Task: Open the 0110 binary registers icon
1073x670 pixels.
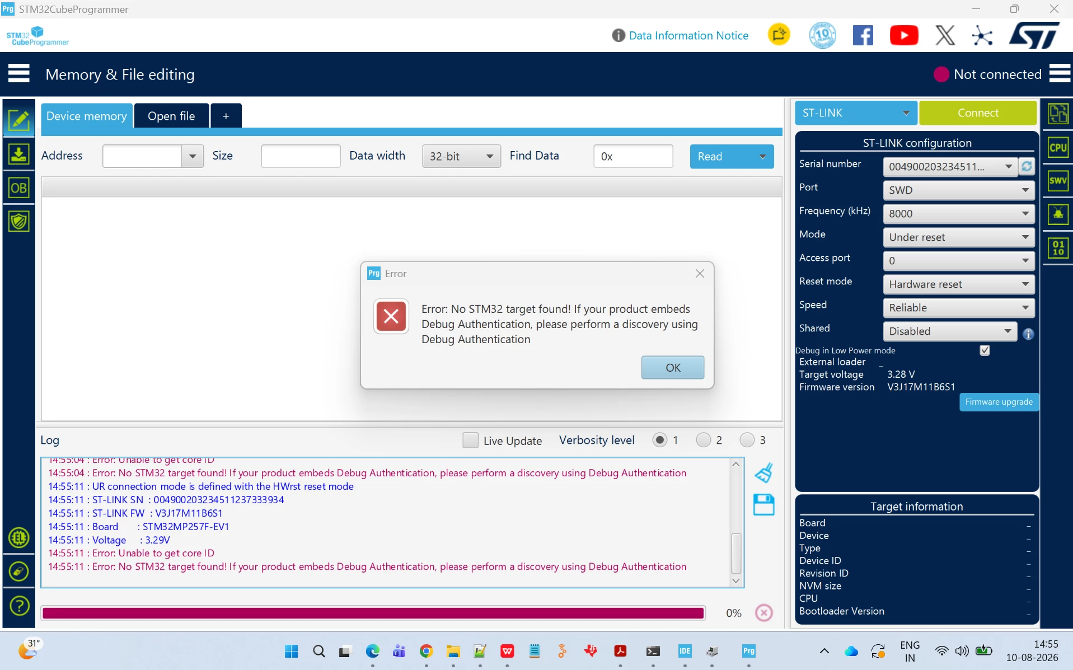Action: point(1058,247)
